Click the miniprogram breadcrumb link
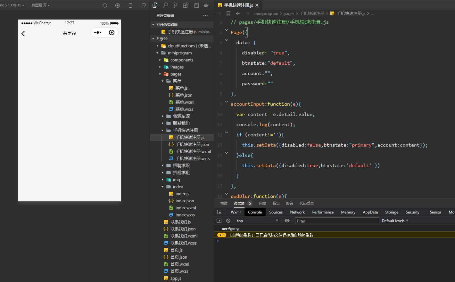 [266, 13]
